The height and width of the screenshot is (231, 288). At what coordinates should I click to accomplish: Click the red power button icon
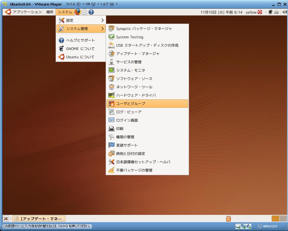(260, 12)
